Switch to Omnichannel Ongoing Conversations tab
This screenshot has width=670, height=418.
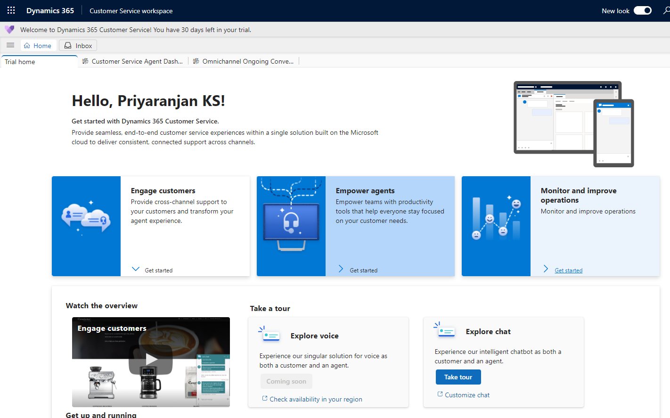click(x=244, y=61)
